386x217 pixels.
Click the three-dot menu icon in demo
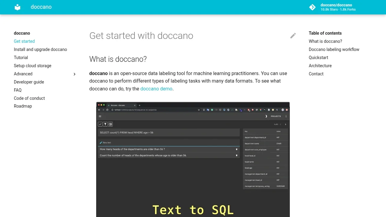tap(286, 116)
